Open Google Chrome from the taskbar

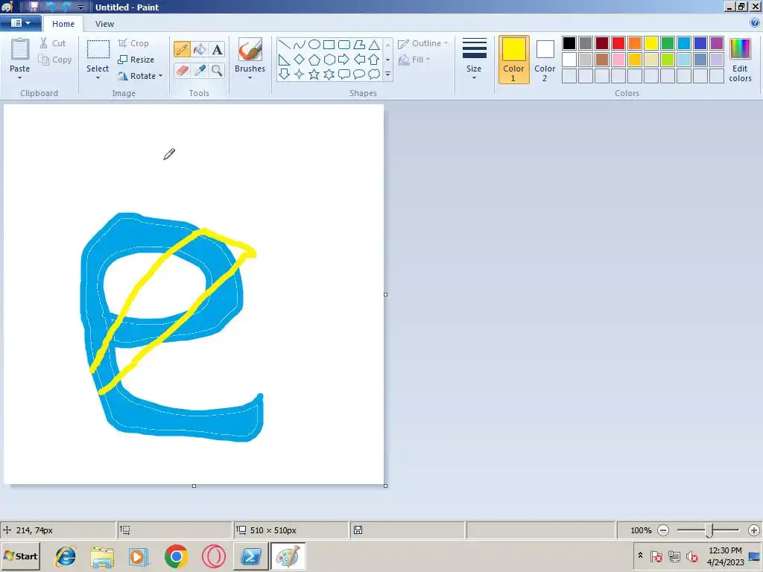[177, 556]
